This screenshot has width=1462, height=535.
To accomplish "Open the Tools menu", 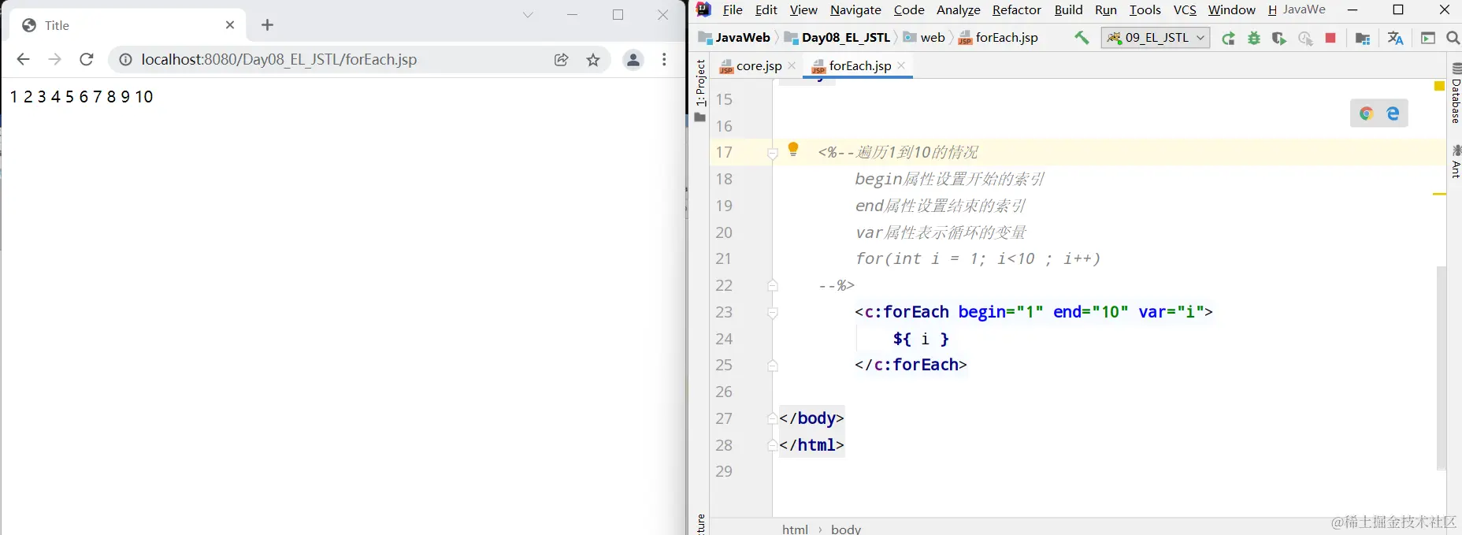I will pyautogui.click(x=1145, y=9).
